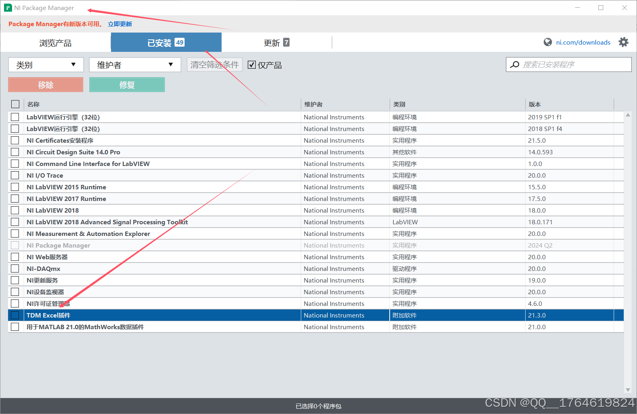Viewport: 637px width, 414px height.
Task: Check the TDM Excel插件 checkbox
Action: click(x=15, y=315)
